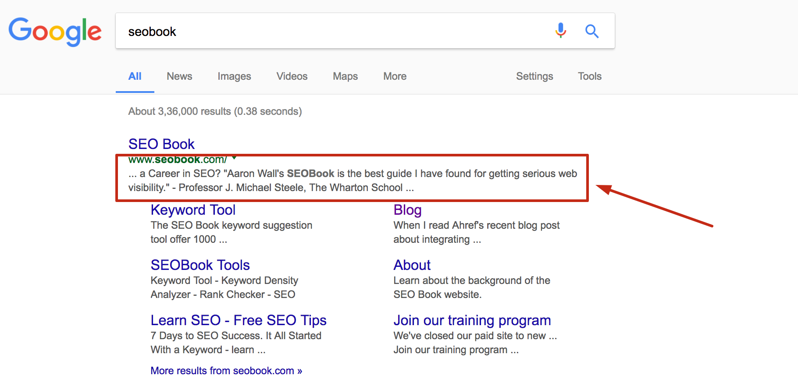Open Learn SEO - Free SEO Tips link
The height and width of the screenshot is (390, 798).
coord(239,320)
